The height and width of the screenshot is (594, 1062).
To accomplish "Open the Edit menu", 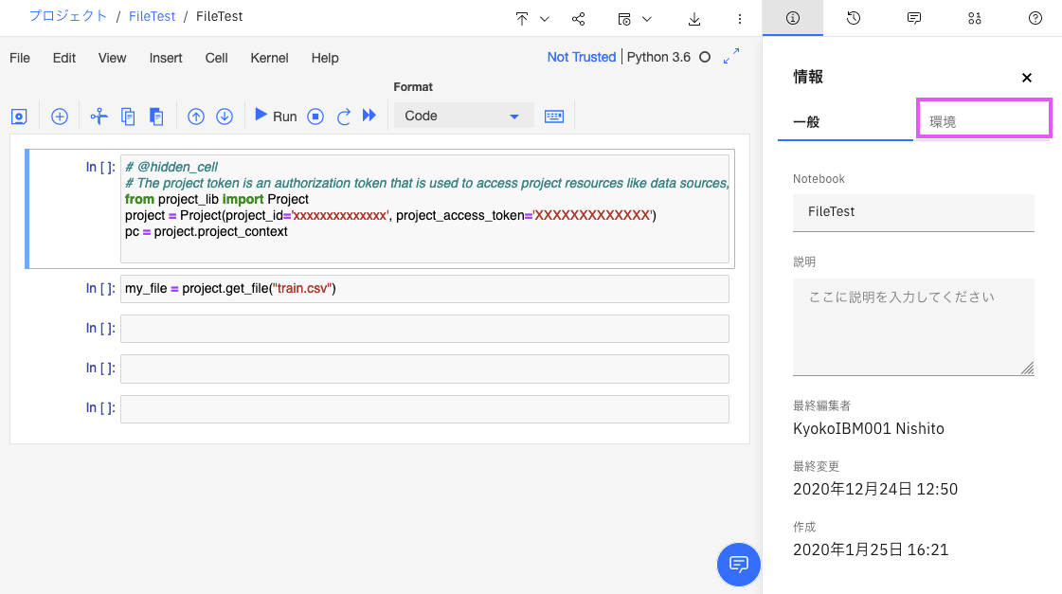I will [64, 58].
